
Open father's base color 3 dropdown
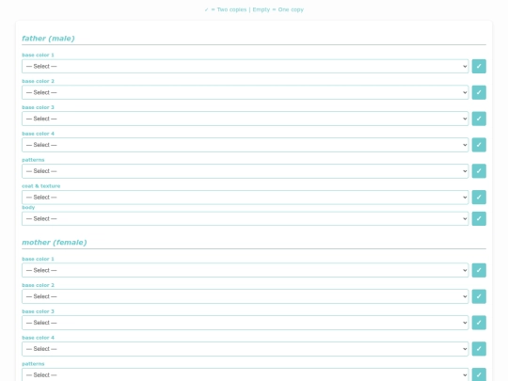point(246,119)
